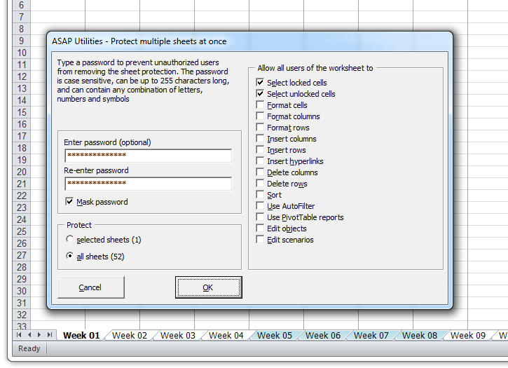Viewport: 508px width, 368px height.
Task: Tick Use AutoFilter checkbox
Action: tap(260, 206)
